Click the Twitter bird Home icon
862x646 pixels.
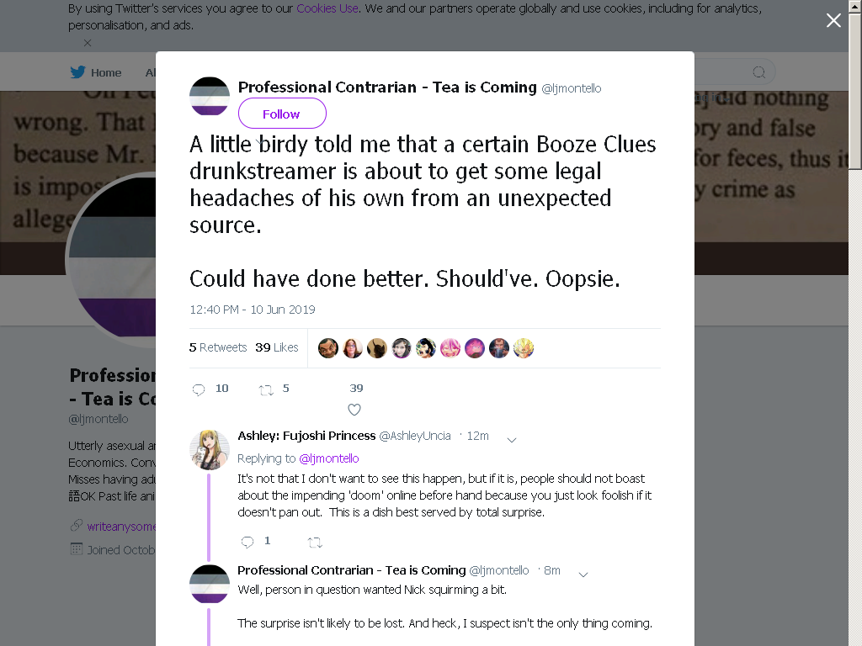(x=77, y=72)
